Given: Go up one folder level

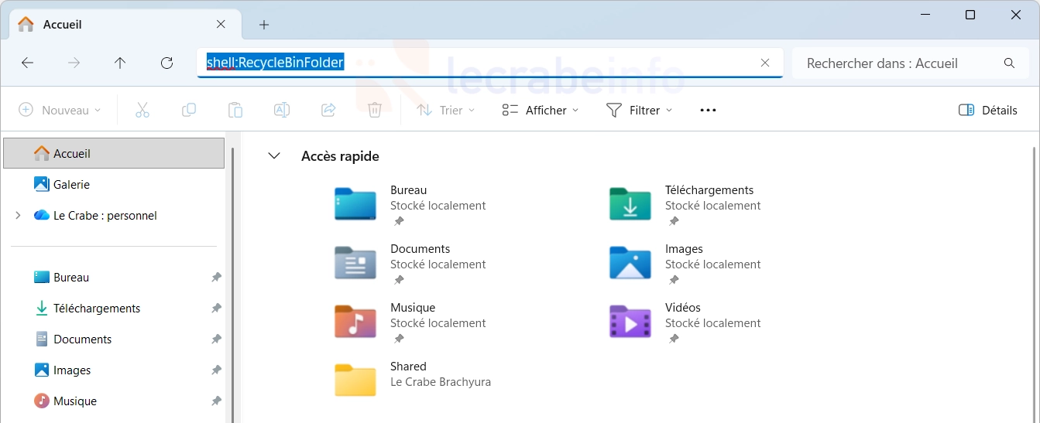Looking at the screenshot, I should point(120,63).
